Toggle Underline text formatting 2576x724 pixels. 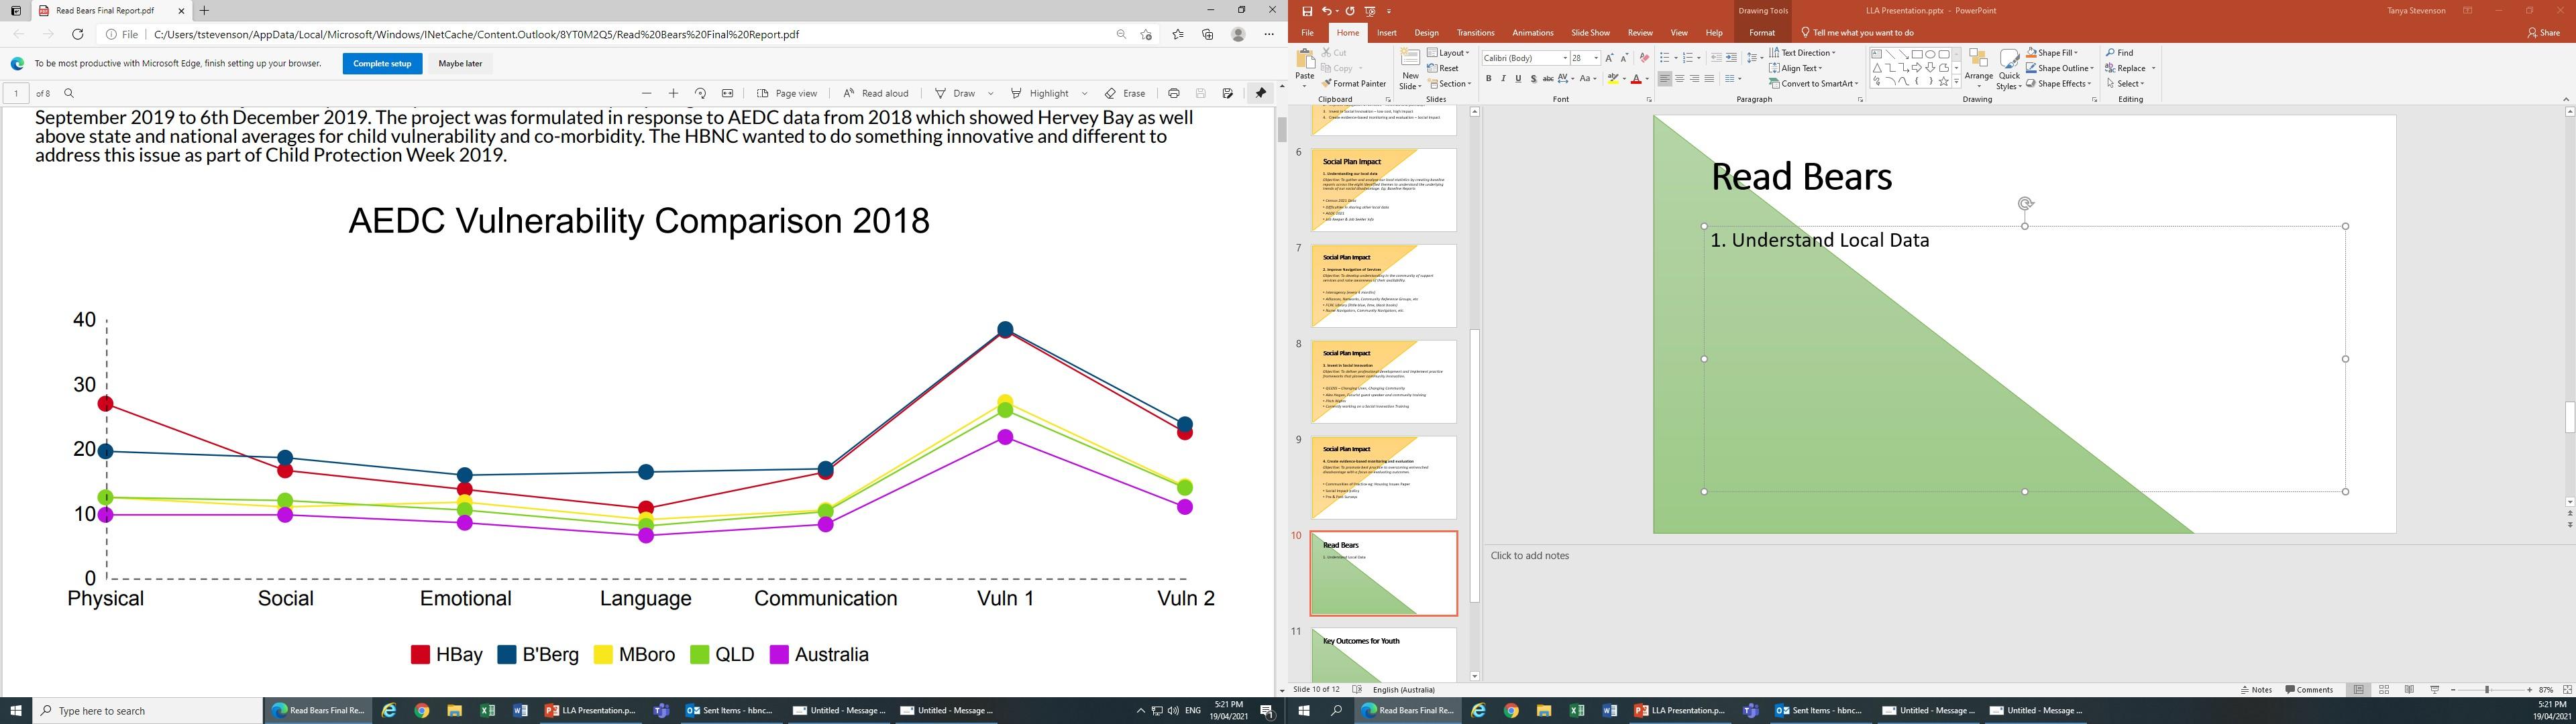pyautogui.click(x=1518, y=79)
